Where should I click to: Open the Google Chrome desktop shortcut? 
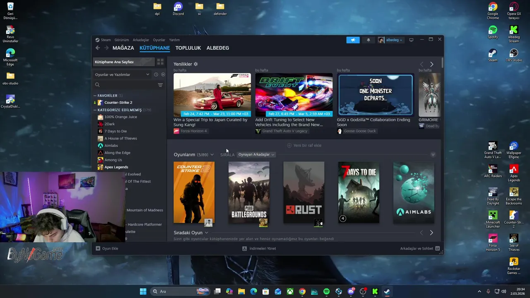tap(493, 11)
